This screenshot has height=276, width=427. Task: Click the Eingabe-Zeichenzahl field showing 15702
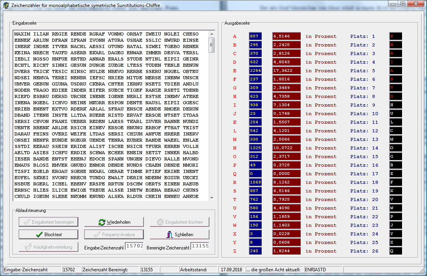[134, 246]
